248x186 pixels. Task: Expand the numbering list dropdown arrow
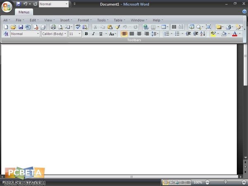[172, 34]
